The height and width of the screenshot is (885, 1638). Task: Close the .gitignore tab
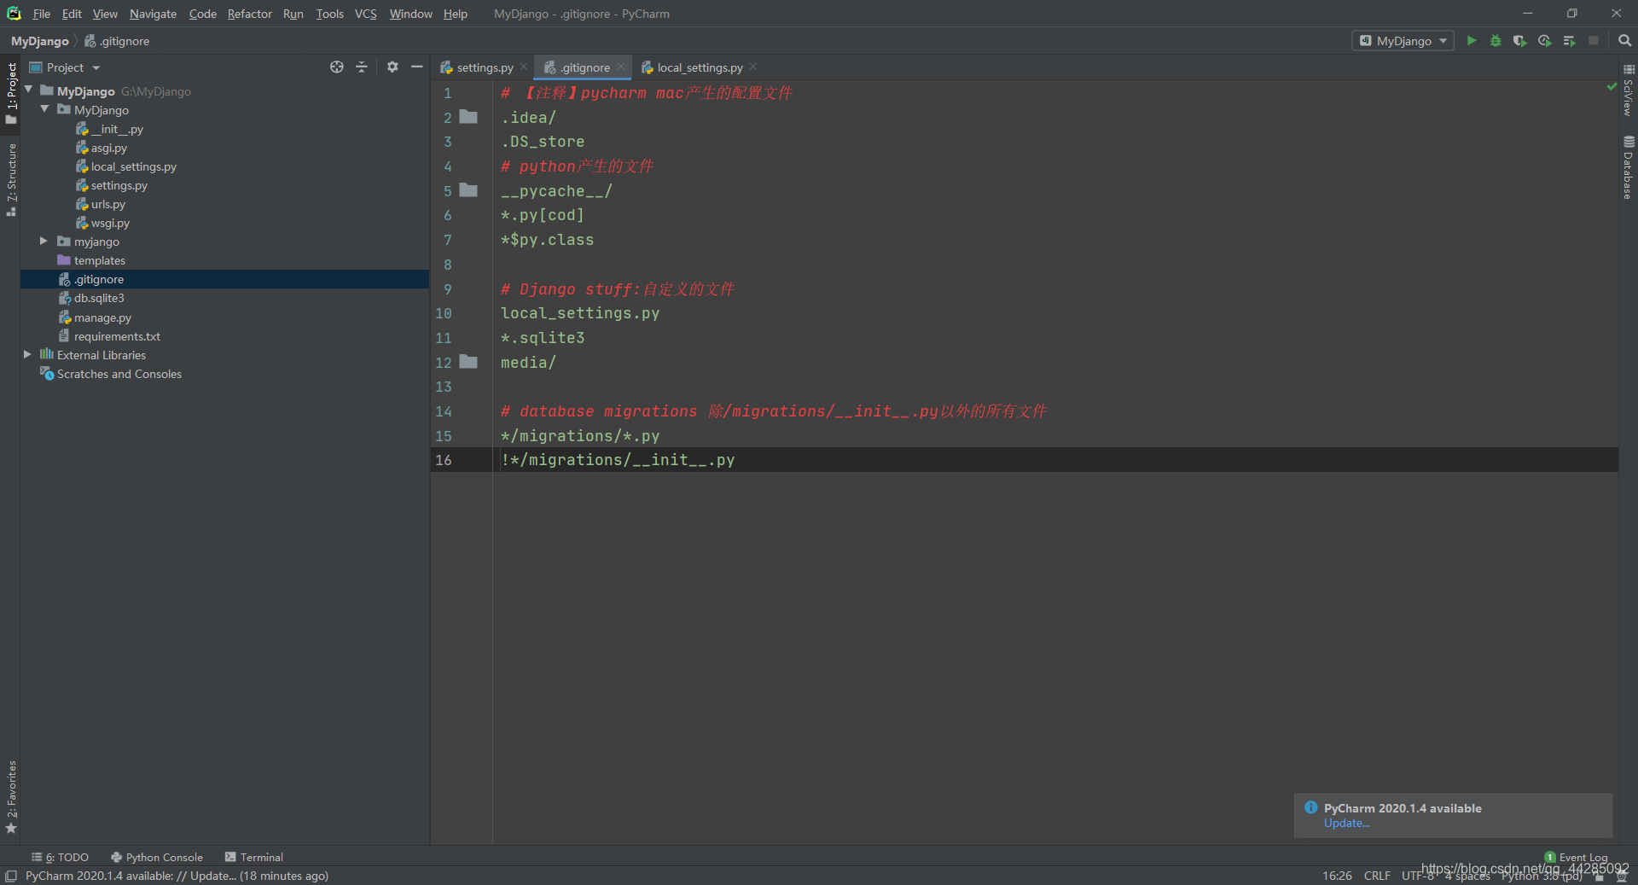(621, 67)
